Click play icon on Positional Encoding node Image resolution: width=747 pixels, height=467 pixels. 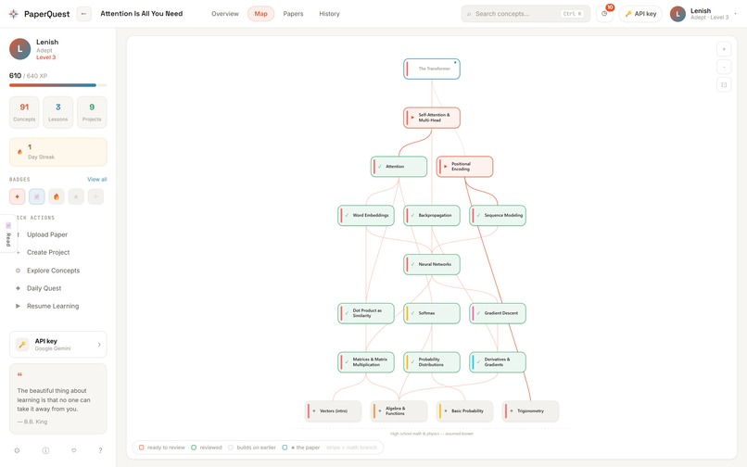pos(446,166)
